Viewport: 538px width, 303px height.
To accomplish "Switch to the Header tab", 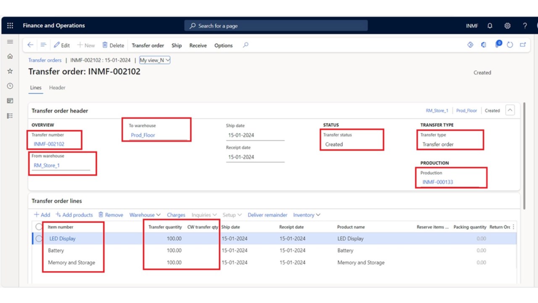I will [57, 88].
